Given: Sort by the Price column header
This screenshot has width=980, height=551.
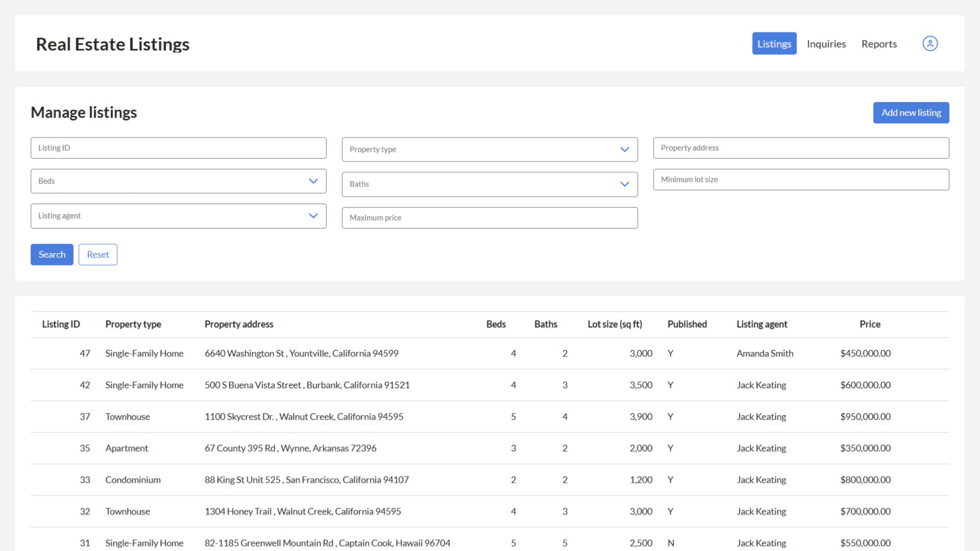Looking at the screenshot, I should (870, 324).
